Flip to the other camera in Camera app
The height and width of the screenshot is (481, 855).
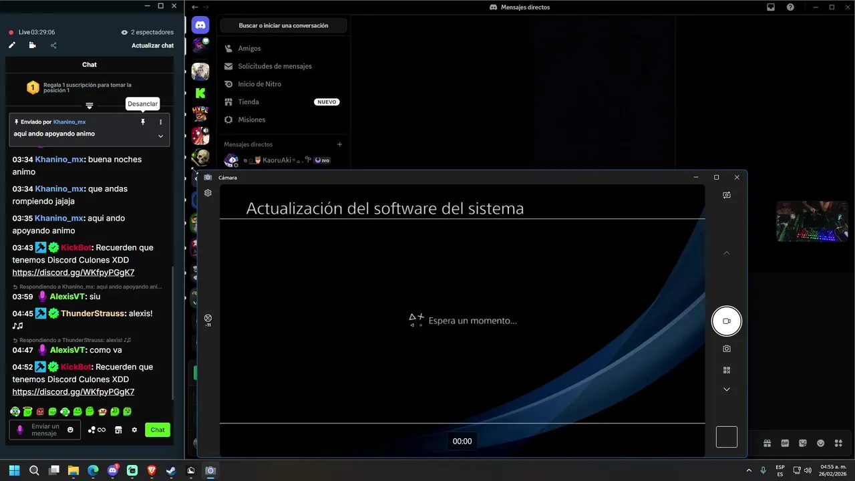pos(726,195)
